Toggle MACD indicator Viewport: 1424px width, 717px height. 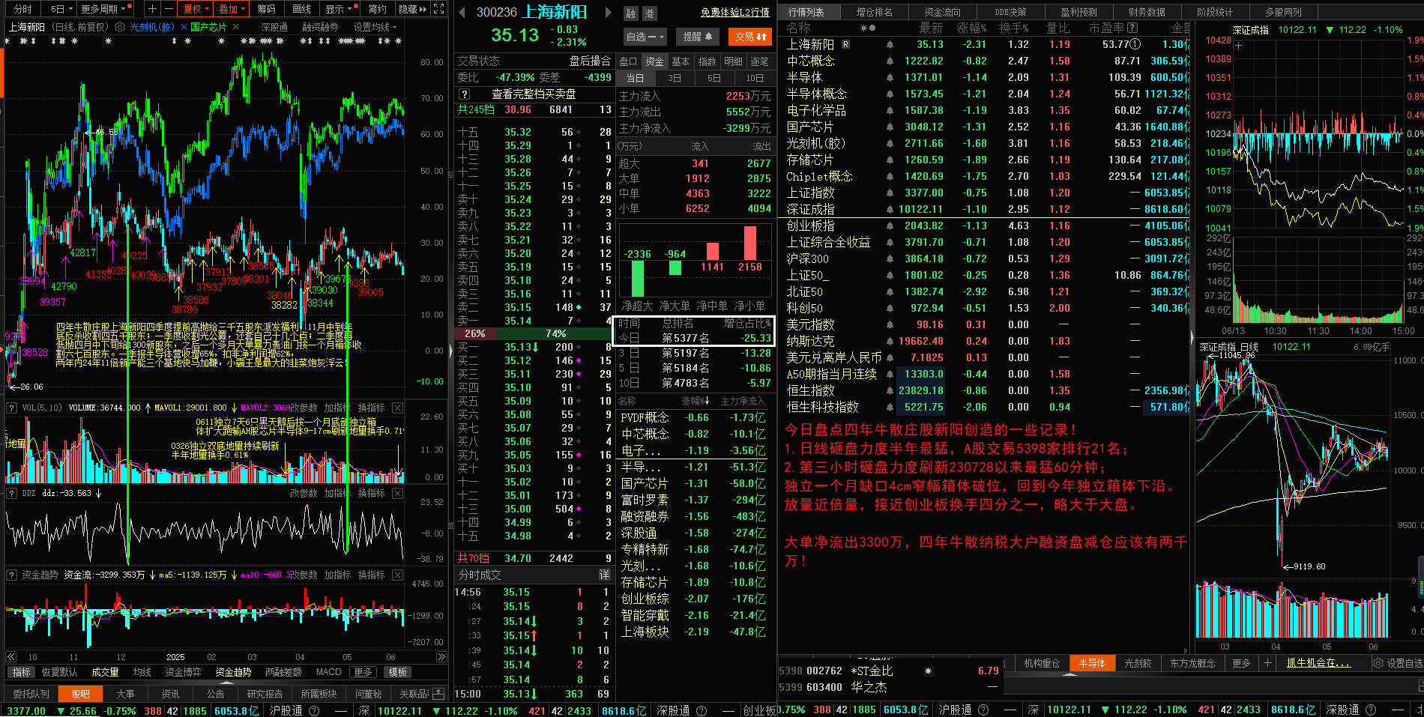click(328, 672)
